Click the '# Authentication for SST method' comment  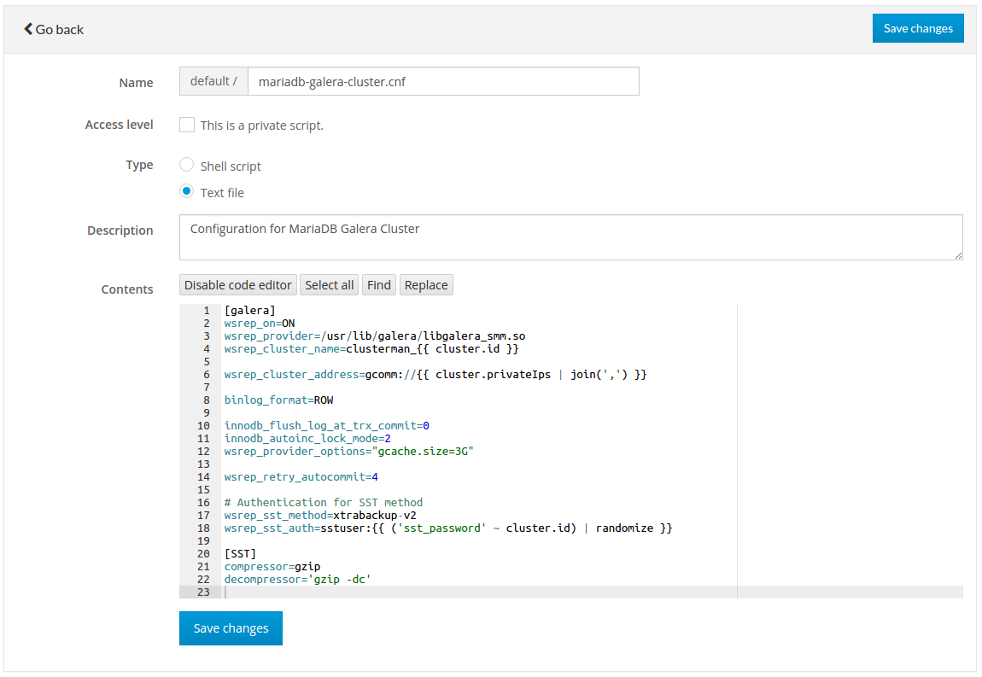pyautogui.click(x=323, y=502)
